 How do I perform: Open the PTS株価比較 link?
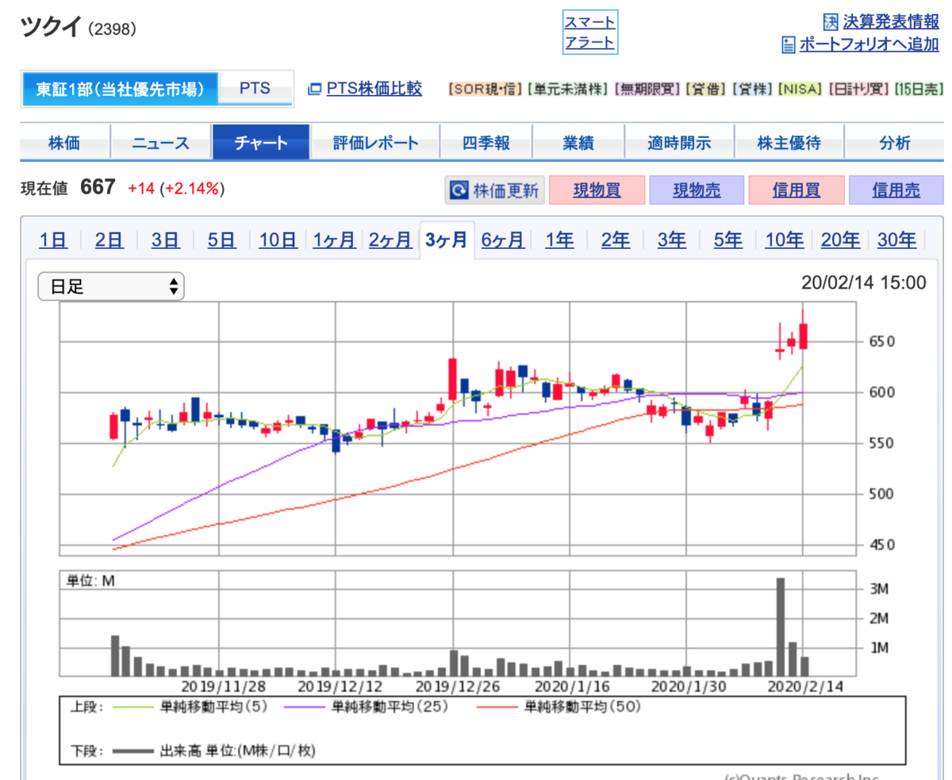pos(374,88)
